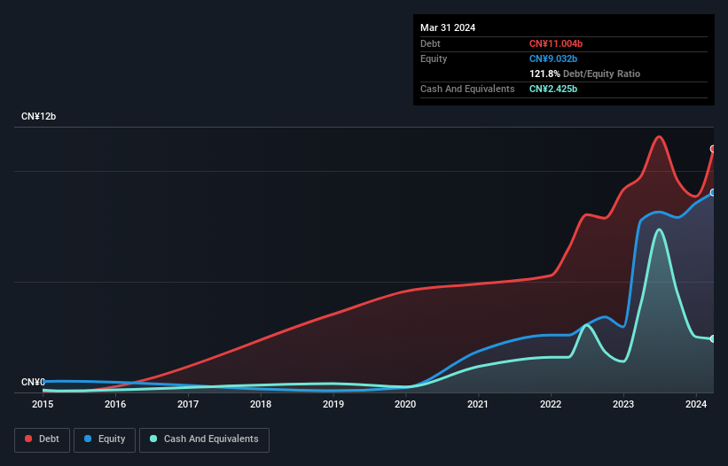This screenshot has width=728, height=466.
Task: Click the teal cash peak in mid-2023
Action: 659,229
